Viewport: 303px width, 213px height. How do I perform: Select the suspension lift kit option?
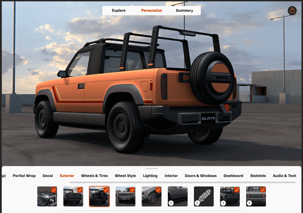pyautogui.click(x=204, y=197)
